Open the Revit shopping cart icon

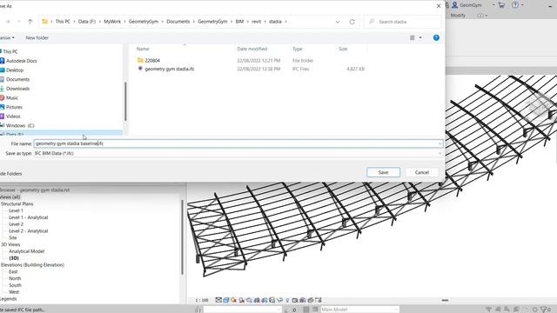(501, 5)
